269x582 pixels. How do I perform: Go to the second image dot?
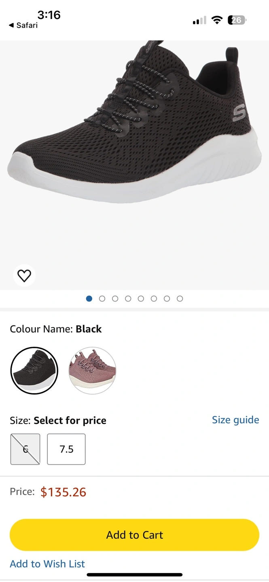[x=102, y=299]
